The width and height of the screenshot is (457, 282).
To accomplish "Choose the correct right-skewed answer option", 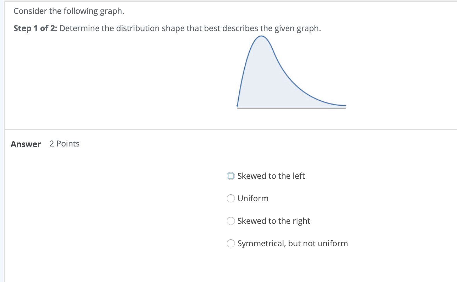I will point(231,221).
